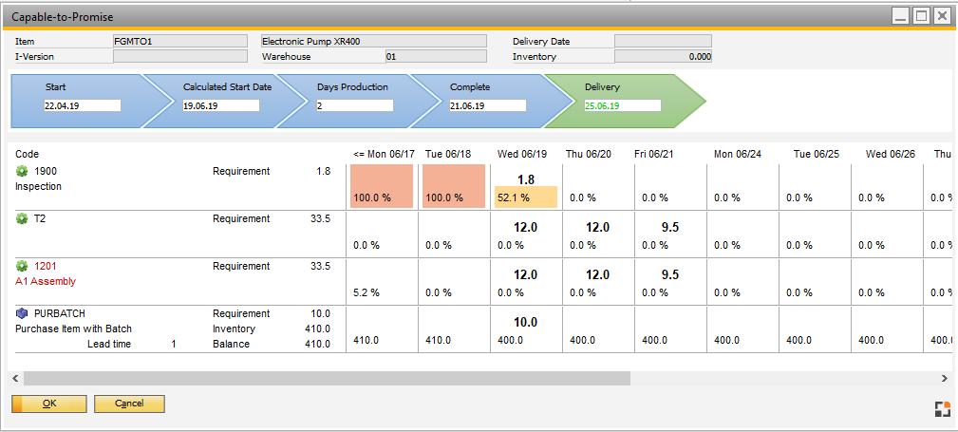Select the Complete date field
This screenshot has width=958, height=432.
click(x=487, y=105)
